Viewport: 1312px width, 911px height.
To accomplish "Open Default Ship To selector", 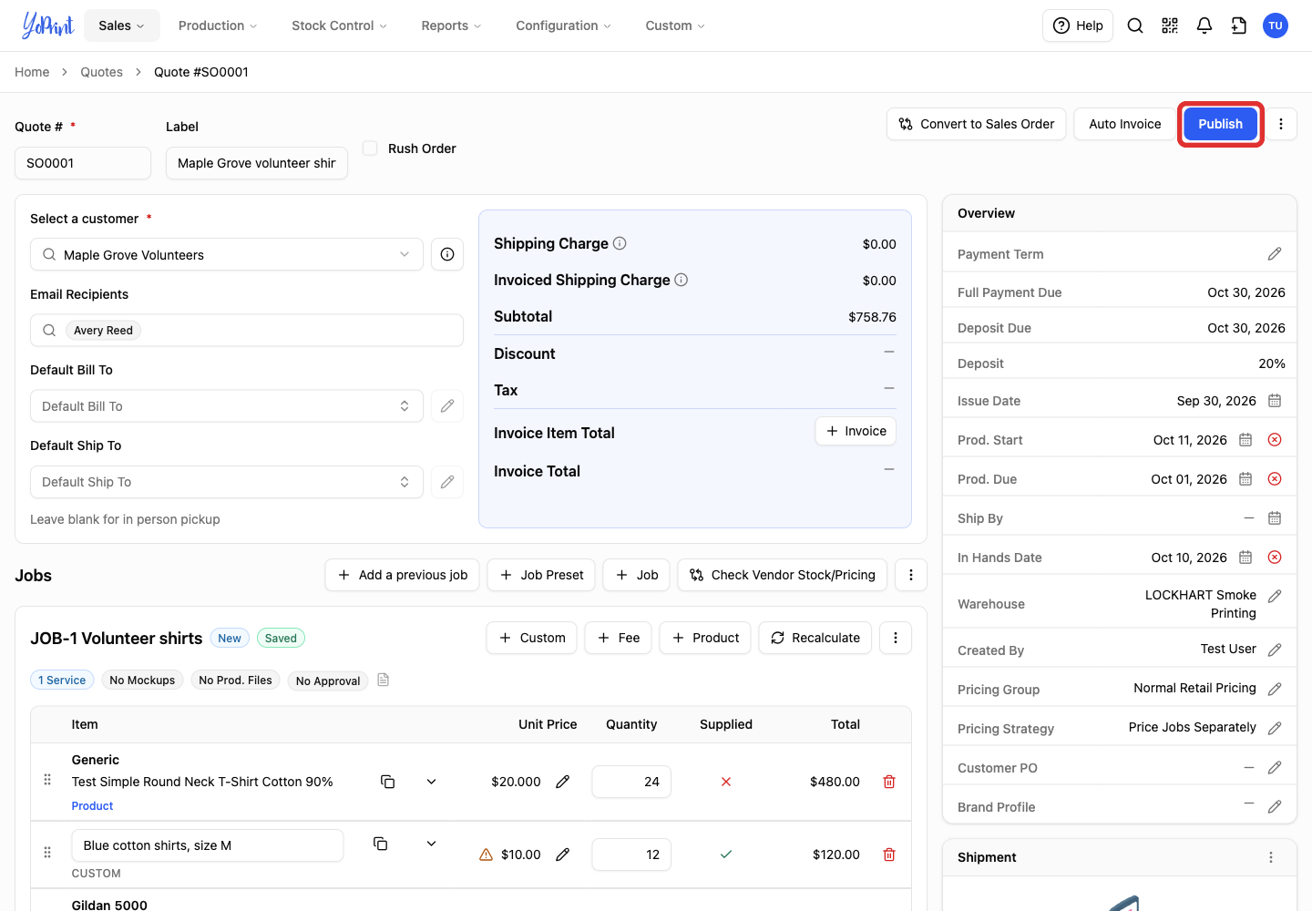I will [x=227, y=482].
